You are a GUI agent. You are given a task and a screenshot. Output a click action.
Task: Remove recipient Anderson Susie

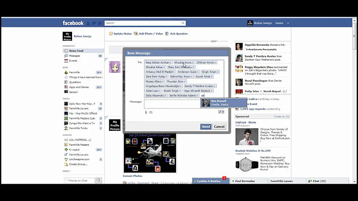198,72
